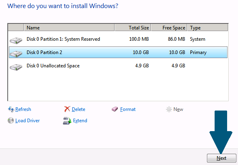Sort by the Total Size column header
The width and height of the screenshot is (238, 165).
point(133,27)
